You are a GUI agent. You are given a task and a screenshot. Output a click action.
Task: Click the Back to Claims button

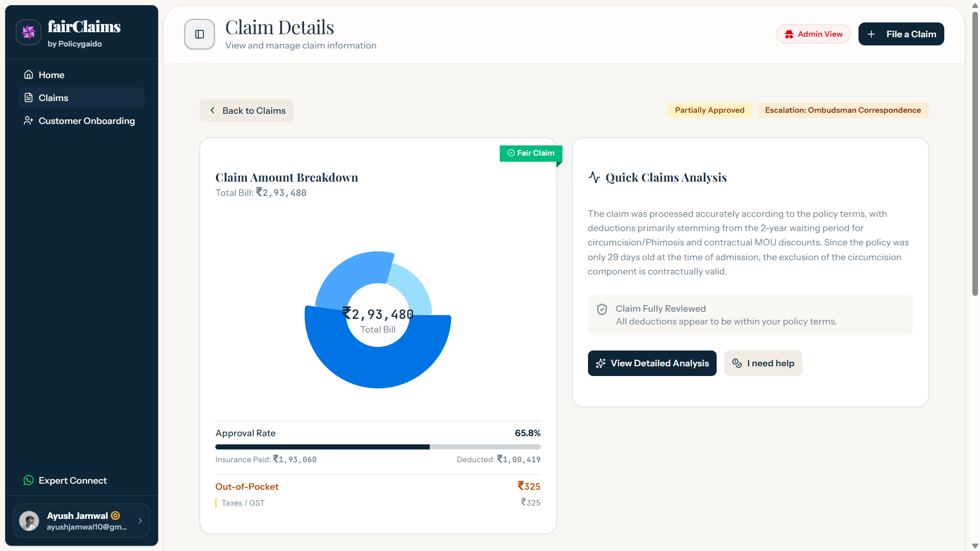coord(246,110)
